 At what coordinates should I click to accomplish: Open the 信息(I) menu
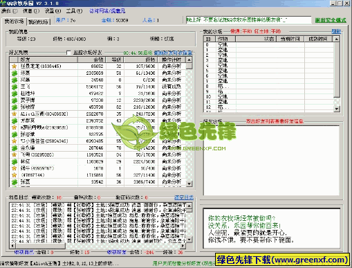tap(31, 11)
